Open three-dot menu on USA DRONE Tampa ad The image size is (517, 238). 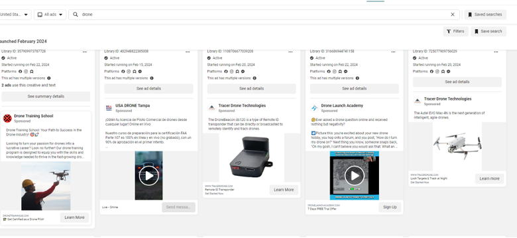[x=188, y=52]
